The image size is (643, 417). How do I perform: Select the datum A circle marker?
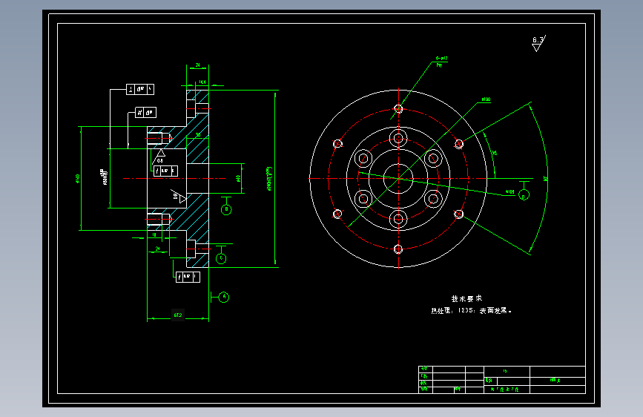tap(224, 297)
